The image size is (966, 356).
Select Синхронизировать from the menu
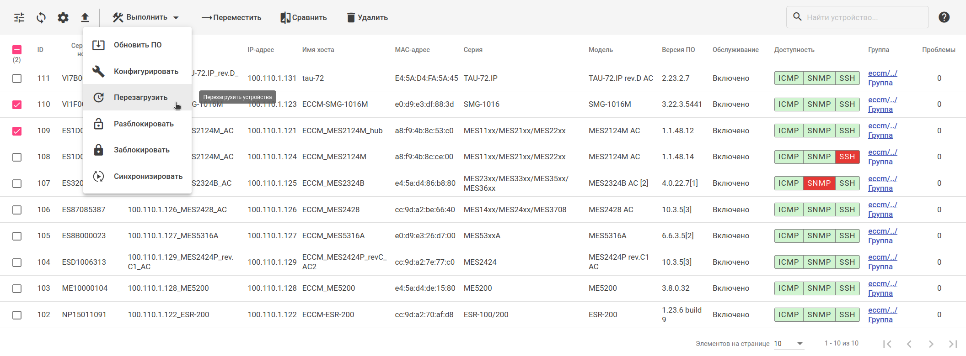pyautogui.click(x=148, y=177)
